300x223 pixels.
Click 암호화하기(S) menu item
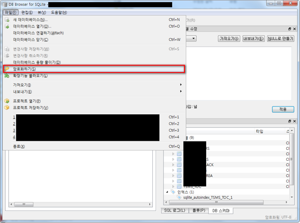click(x=94, y=69)
